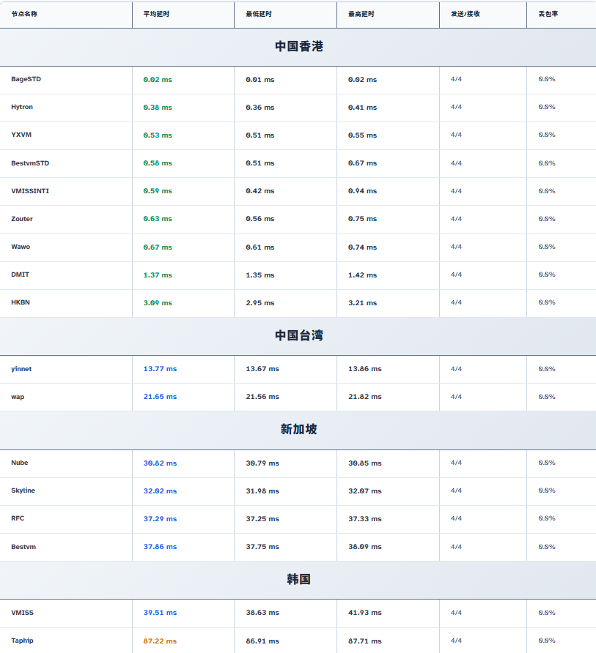Viewport: 596px width, 653px height.
Task: Click the 最低延时 column header
Action: click(x=259, y=14)
